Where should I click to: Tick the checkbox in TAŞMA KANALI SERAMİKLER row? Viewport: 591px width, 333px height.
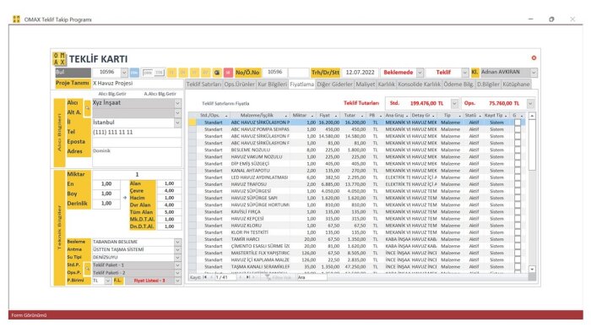[518, 266]
